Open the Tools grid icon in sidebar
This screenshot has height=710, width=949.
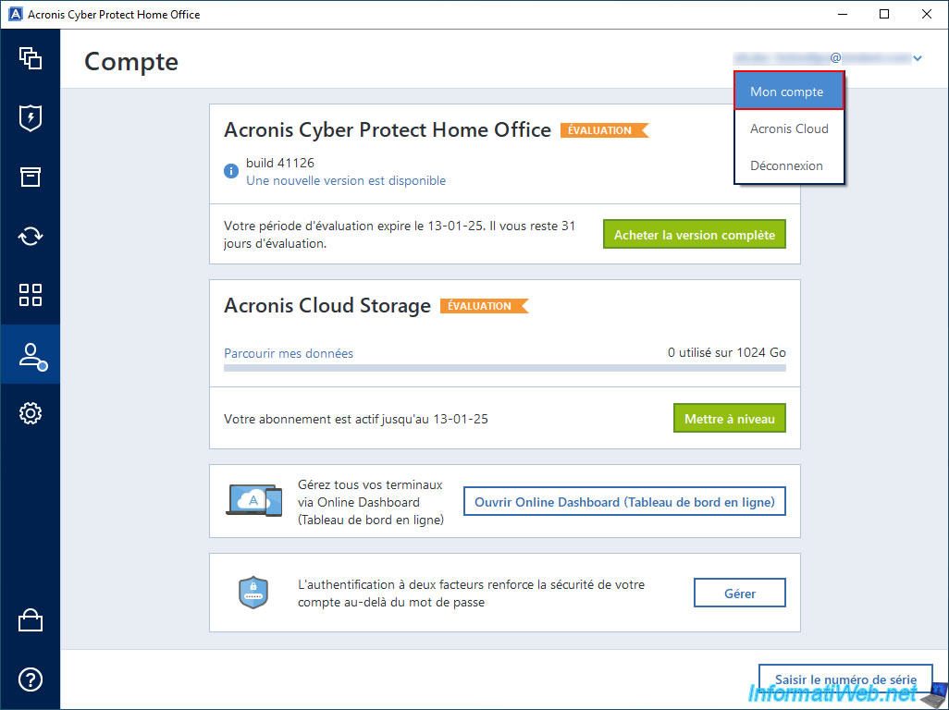[x=31, y=295]
